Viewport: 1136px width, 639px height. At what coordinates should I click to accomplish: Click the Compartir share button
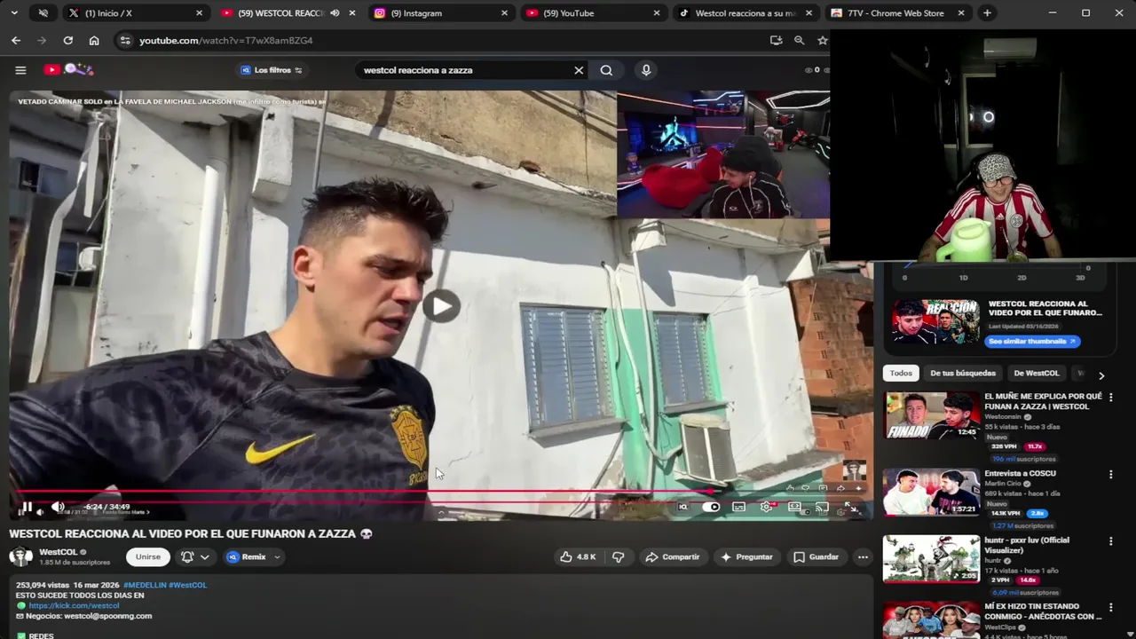pos(672,556)
